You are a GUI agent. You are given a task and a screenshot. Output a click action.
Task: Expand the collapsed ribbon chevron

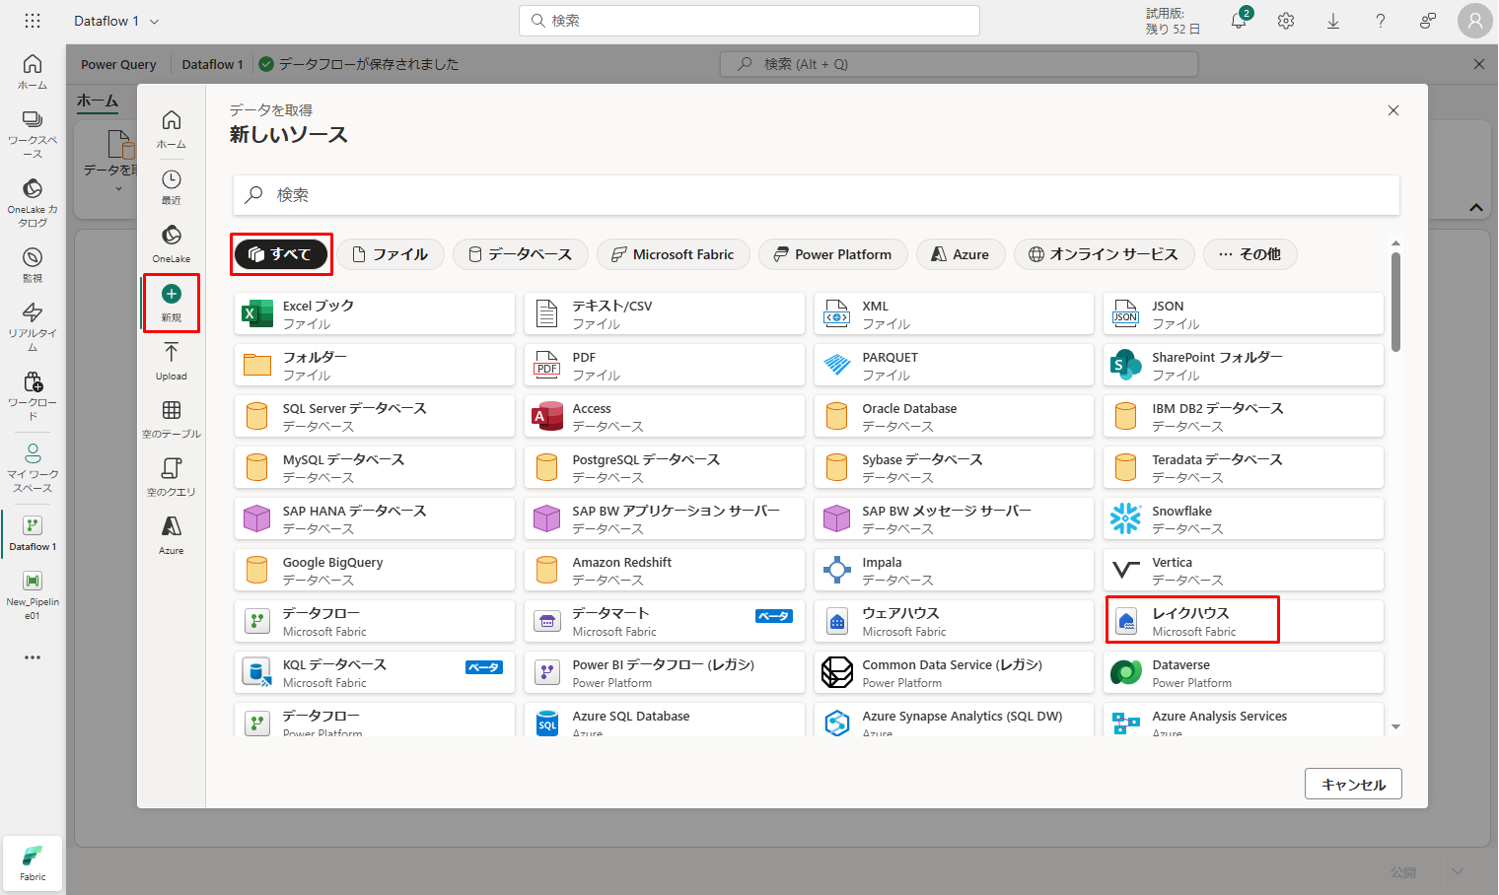point(1475,207)
